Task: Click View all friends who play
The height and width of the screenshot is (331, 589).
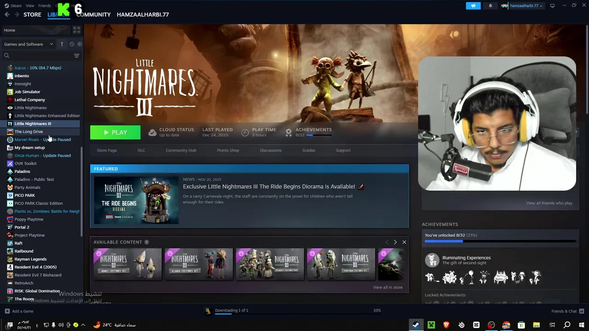Action: tap(549, 203)
